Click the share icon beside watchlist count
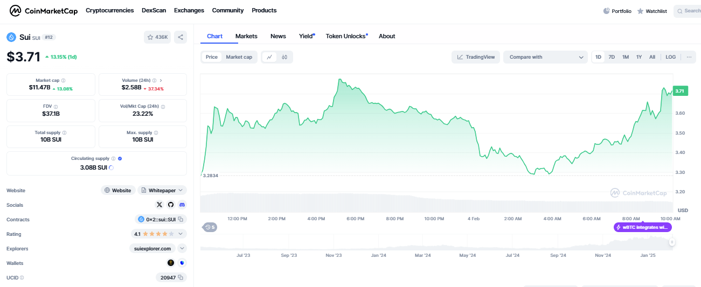Screen dimensions: 701x287 click(181, 37)
